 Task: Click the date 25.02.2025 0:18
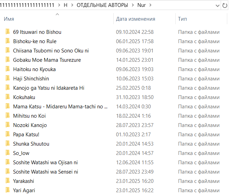pos(133,88)
